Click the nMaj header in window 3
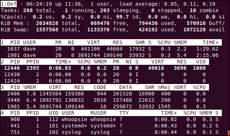Viewport: 230px width, 136px height. tap(164, 88)
